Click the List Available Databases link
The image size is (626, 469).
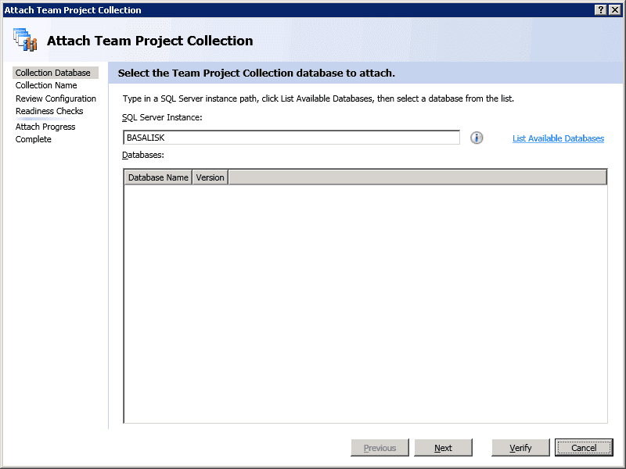pos(558,138)
